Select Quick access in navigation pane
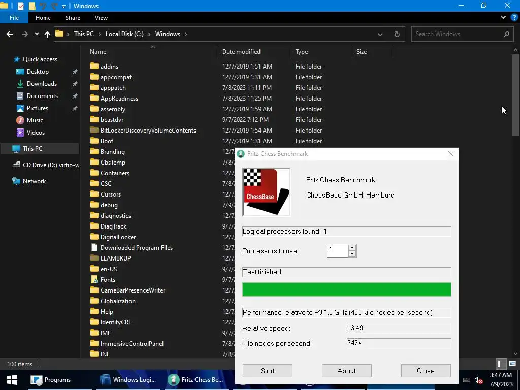This screenshot has height=390, width=520. click(x=40, y=59)
